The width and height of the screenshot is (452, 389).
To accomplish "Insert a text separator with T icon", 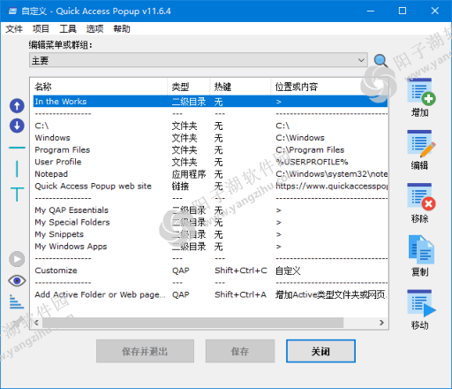I will pos(17,194).
